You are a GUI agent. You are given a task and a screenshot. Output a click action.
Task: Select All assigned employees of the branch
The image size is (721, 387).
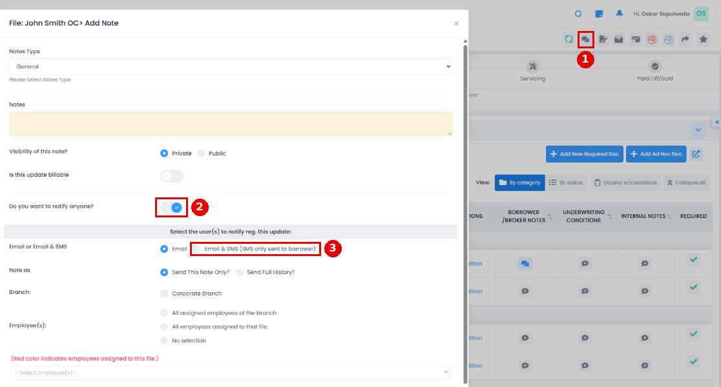[x=164, y=313]
